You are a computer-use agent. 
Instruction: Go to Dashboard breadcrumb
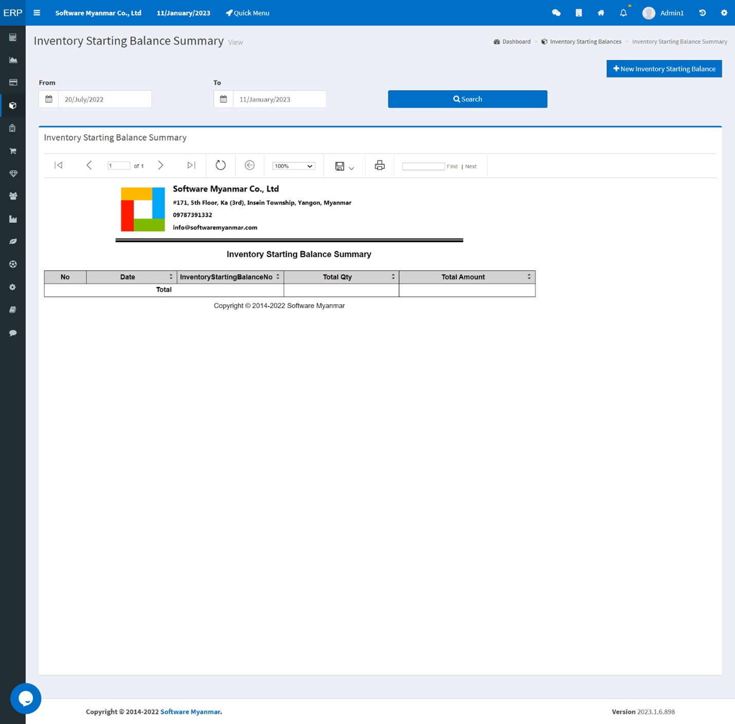(512, 42)
